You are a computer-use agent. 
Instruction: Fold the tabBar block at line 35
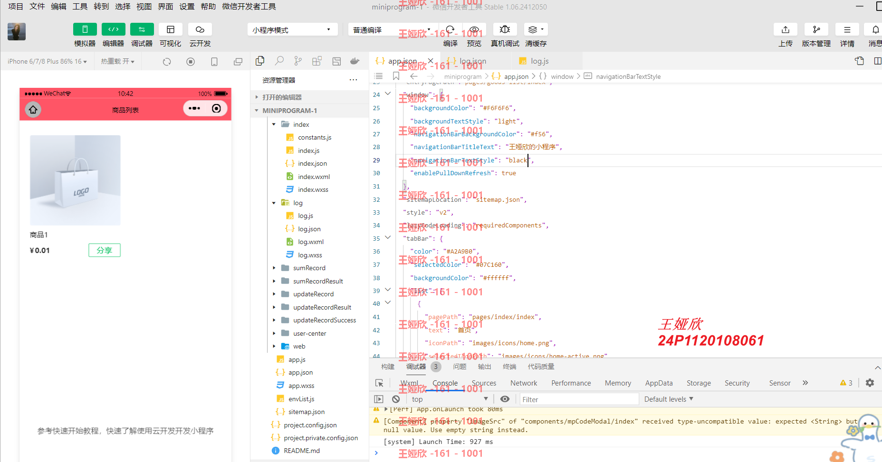click(388, 237)
